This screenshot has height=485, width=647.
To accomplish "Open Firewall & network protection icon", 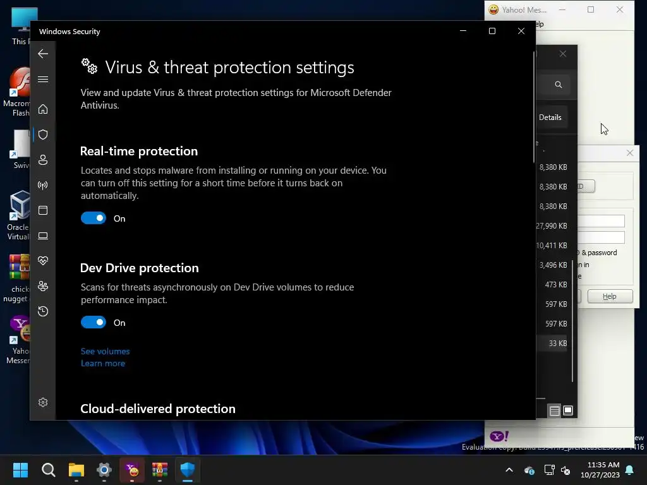I will pos(43,185).
